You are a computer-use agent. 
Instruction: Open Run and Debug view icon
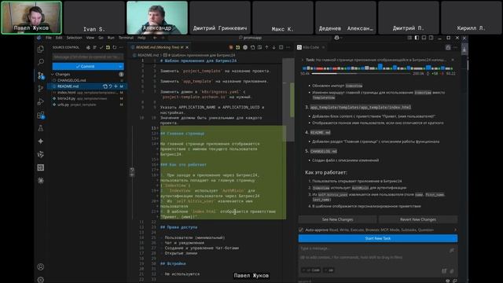pos(41,101)
